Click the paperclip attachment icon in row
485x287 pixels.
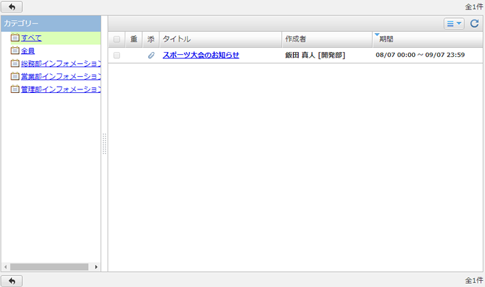(151, 55)
